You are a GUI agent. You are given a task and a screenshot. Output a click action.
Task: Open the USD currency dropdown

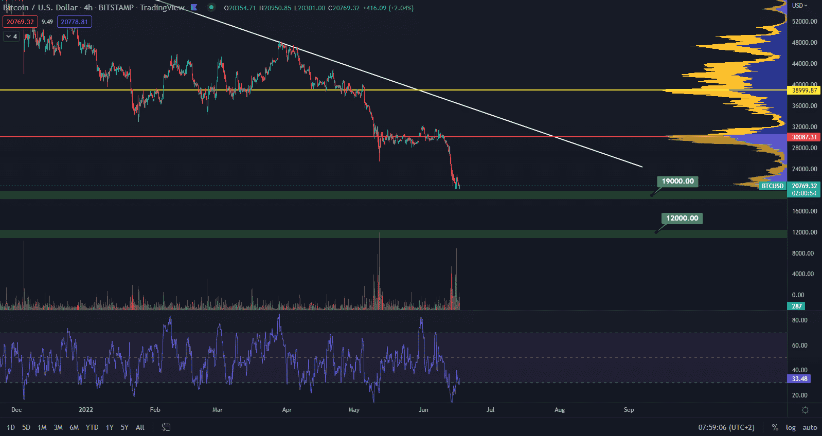799,6
